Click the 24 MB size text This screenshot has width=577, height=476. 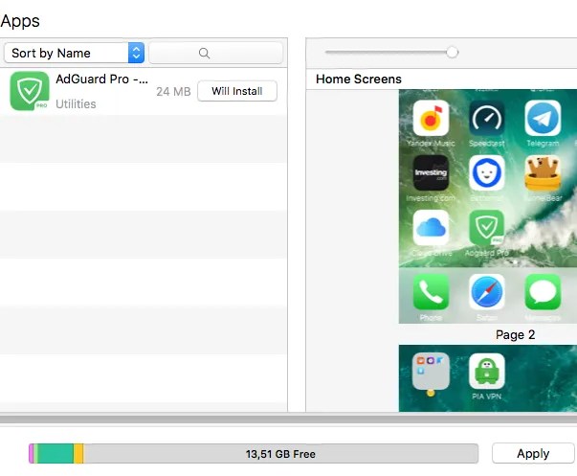[173, 91]
